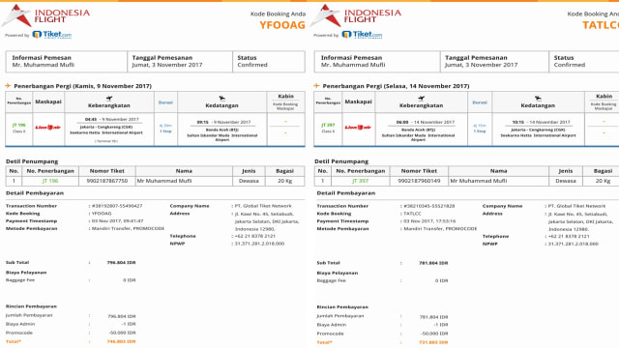Screen dimensions: 619x348
Task: Click Kode Booking value TATLCC in payment details
Action: (x=412, y=214)
